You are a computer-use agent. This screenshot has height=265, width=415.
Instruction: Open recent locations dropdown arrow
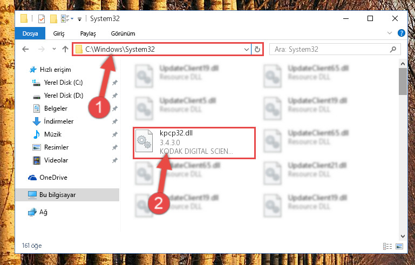(x=54, y=49)
